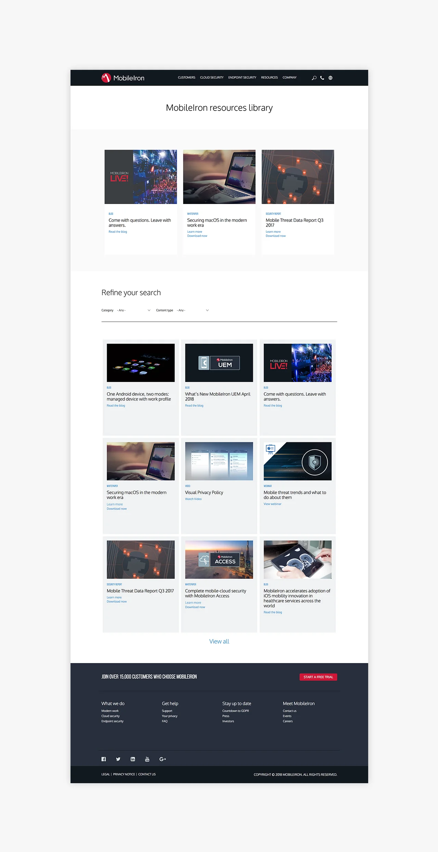Open the Facebook social icon
Screen dimensions: 438x852
click(104, 759)
